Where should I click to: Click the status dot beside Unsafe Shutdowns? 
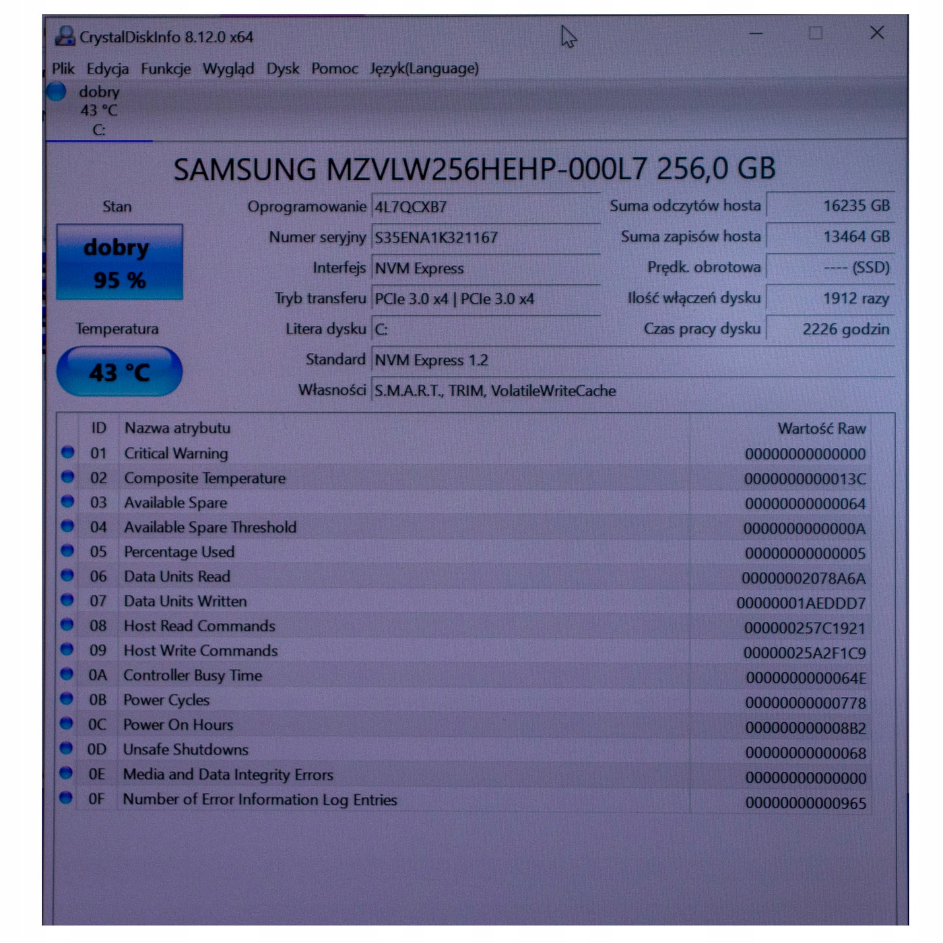(x=67, y=749)
